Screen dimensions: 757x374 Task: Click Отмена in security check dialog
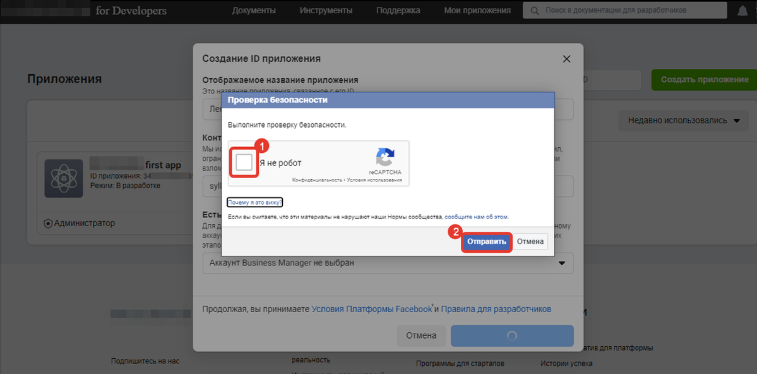pyautogui.click(x=530, y=242)
